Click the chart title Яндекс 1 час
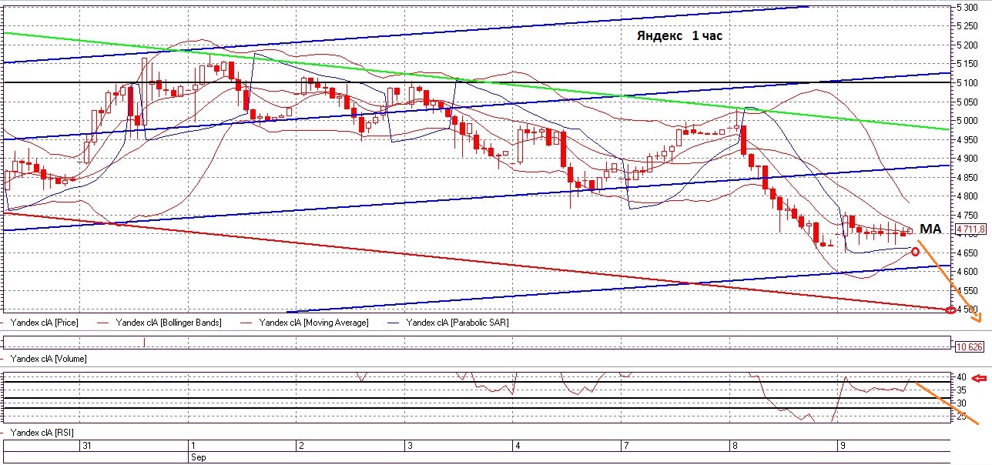 679,36
